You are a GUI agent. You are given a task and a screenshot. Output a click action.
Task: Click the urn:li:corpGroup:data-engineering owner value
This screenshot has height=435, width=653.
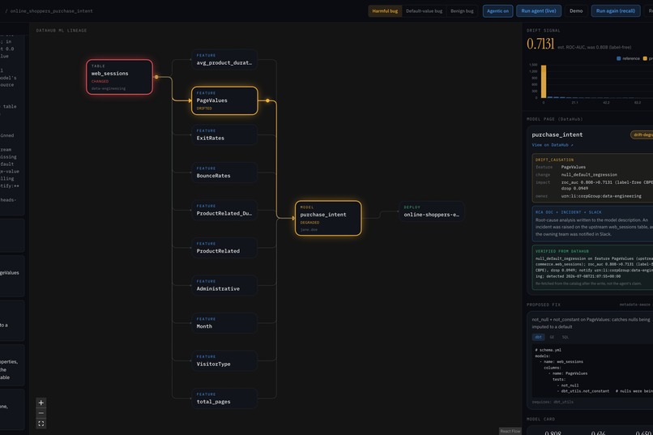601,196
